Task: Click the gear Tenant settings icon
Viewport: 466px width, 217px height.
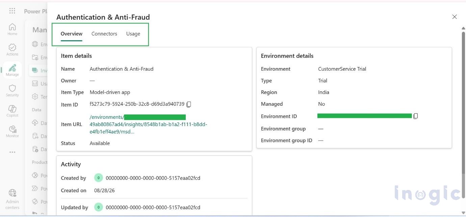Action: pyautogui.click(x=35, y=97)
